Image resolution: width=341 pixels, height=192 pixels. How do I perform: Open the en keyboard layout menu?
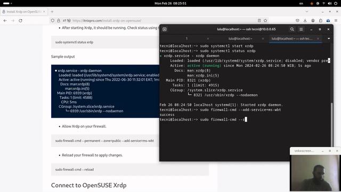click(x=301, y=3)
